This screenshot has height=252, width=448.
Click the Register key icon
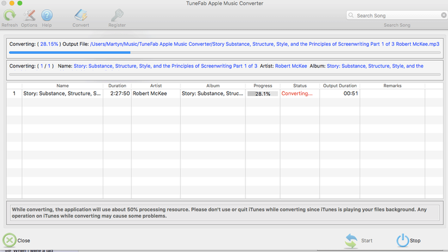click(x=117, y=15)
